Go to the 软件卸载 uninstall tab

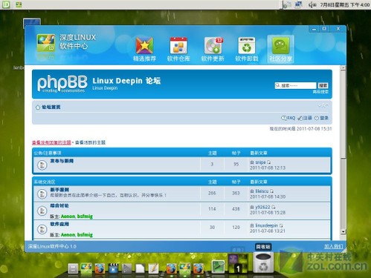pos(247,49)
